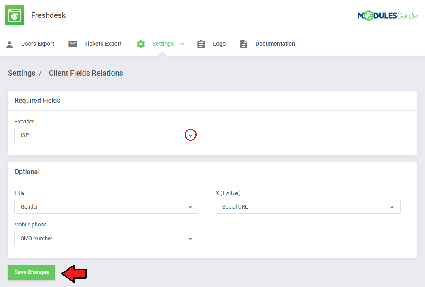This screenshot has height=287, width=425.
Task: Click the green Settings gear icon
Action: click(141, 44)
